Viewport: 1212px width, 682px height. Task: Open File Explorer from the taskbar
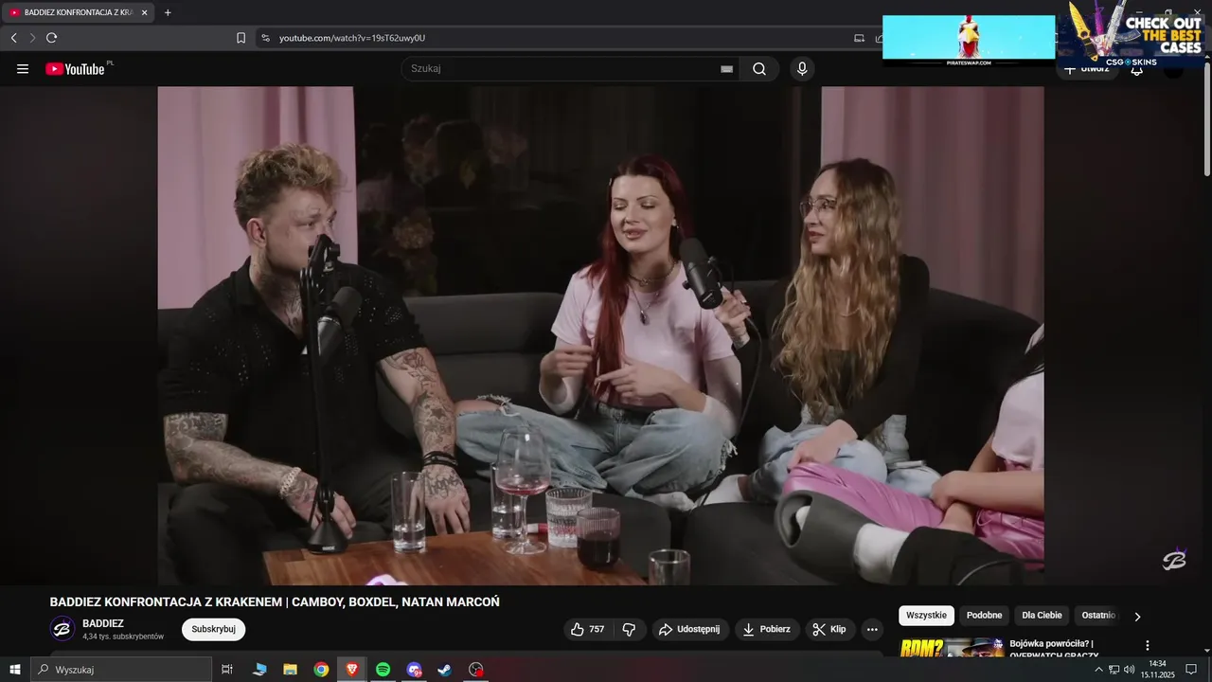290,670
